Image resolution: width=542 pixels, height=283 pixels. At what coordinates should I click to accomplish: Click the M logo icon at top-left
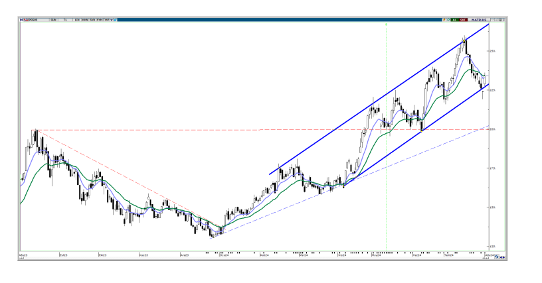pyautogui.click(x=22, y=21)
